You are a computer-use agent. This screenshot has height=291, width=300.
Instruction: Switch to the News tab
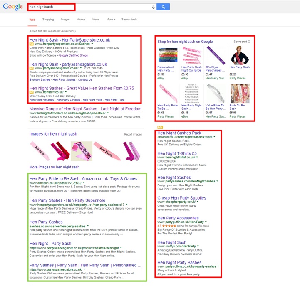tap(96, 19)
